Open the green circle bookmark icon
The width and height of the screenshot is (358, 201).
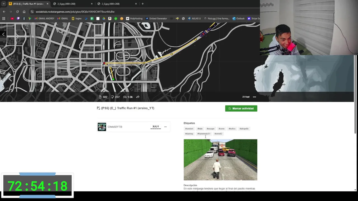[116, 18]
